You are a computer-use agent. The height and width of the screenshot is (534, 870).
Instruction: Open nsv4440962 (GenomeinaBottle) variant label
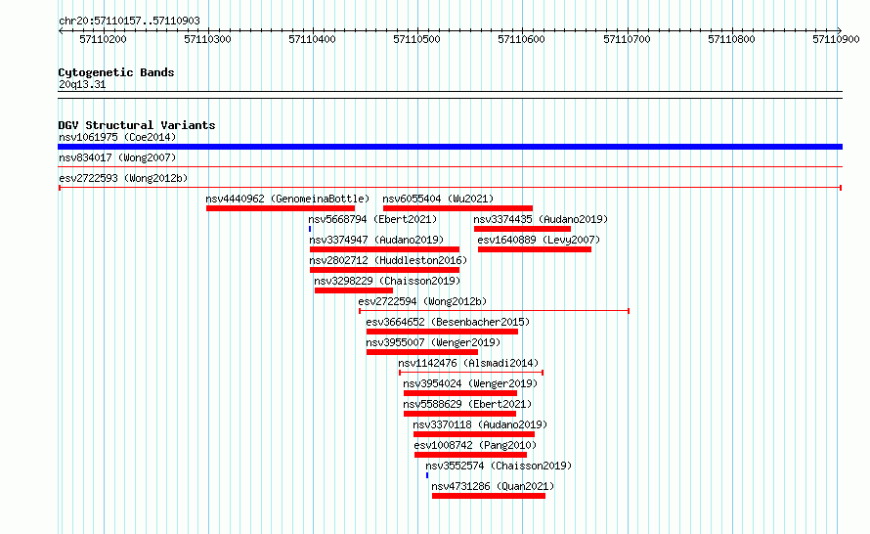tap(287, 199)
